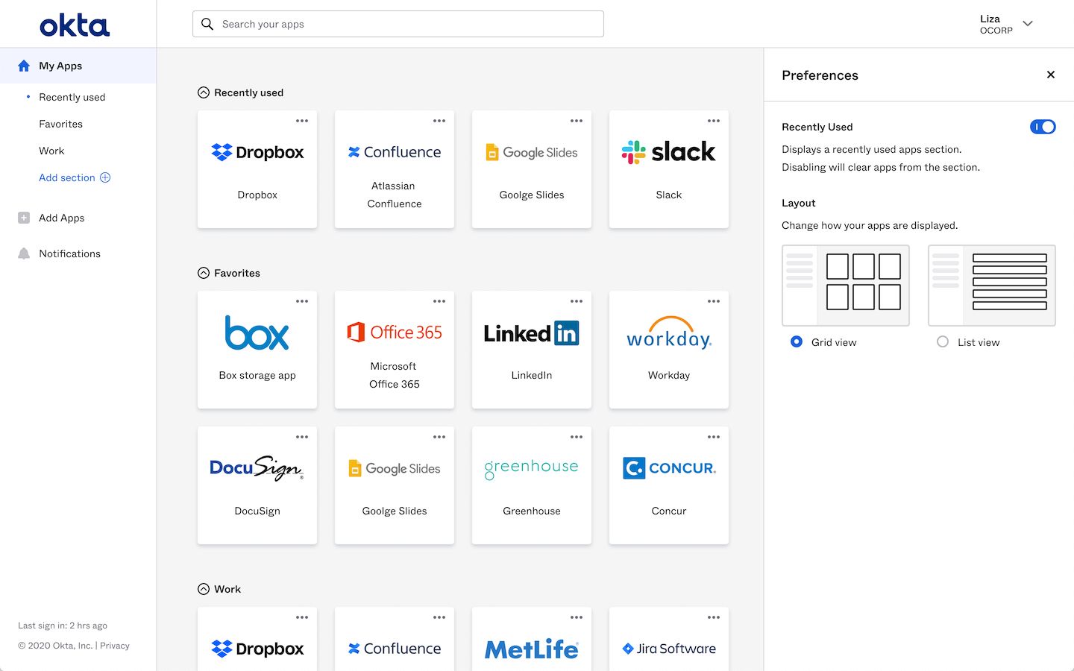Open the Slack app tile
The image size is (1074, 671).
668,169
